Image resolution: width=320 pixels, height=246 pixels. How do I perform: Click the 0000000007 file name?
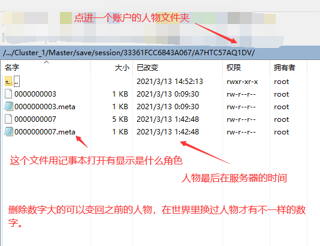(x=35, y=119)
